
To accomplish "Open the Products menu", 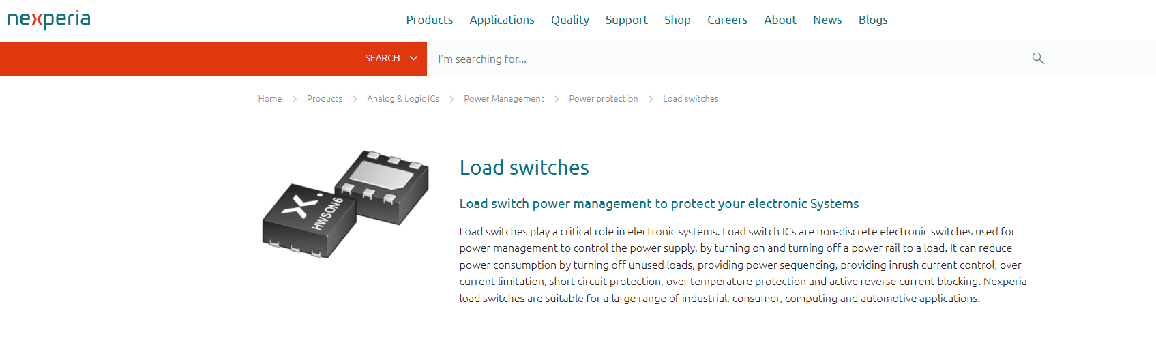I will 430,20.
